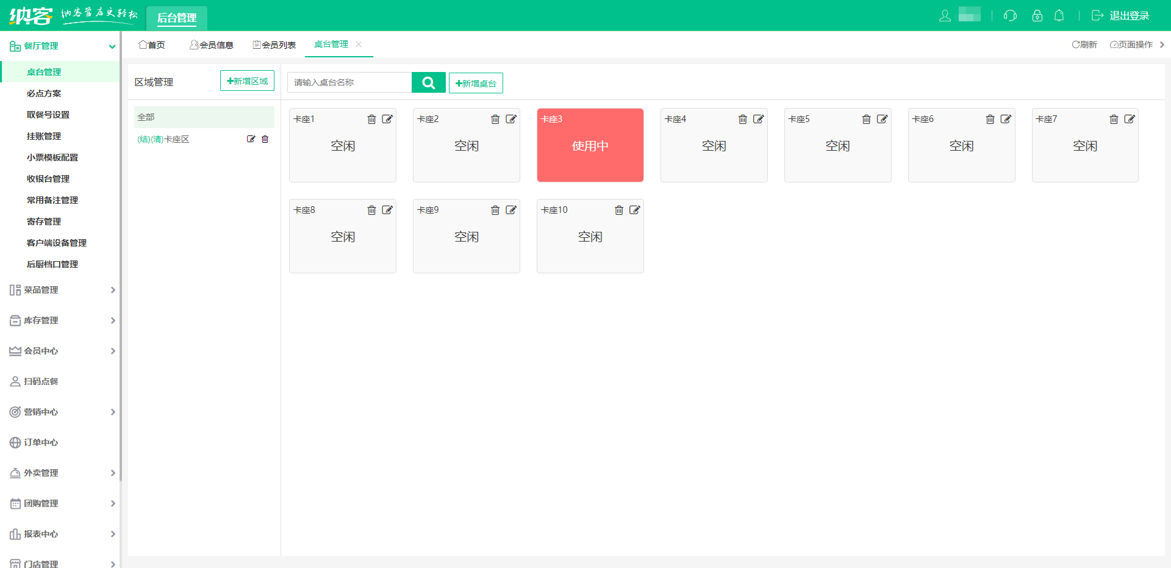
Task: Open customer service headset icon
Action: click(x=1010, y=16)
